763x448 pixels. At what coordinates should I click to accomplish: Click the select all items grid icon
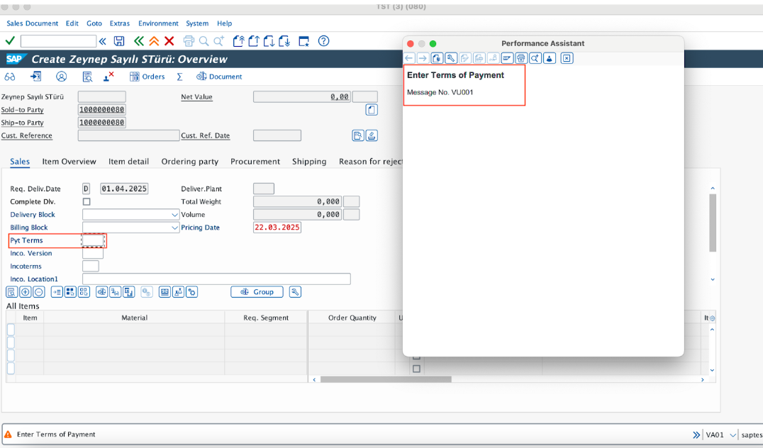click(x=71, y=292)
